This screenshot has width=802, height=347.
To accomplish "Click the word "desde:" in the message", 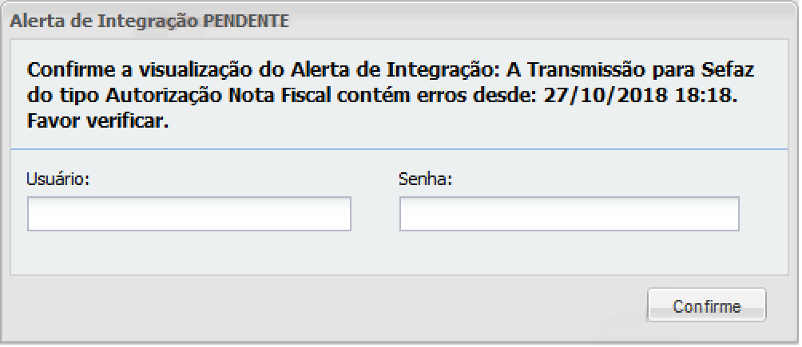I will click(510, 97).
